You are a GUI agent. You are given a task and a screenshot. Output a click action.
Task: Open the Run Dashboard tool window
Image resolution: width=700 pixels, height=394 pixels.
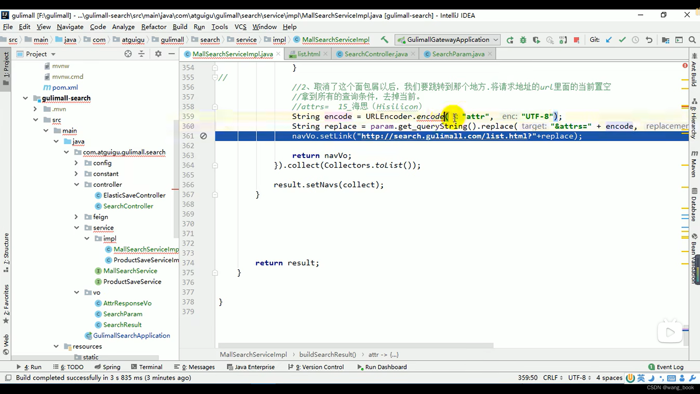click(382, 367)
